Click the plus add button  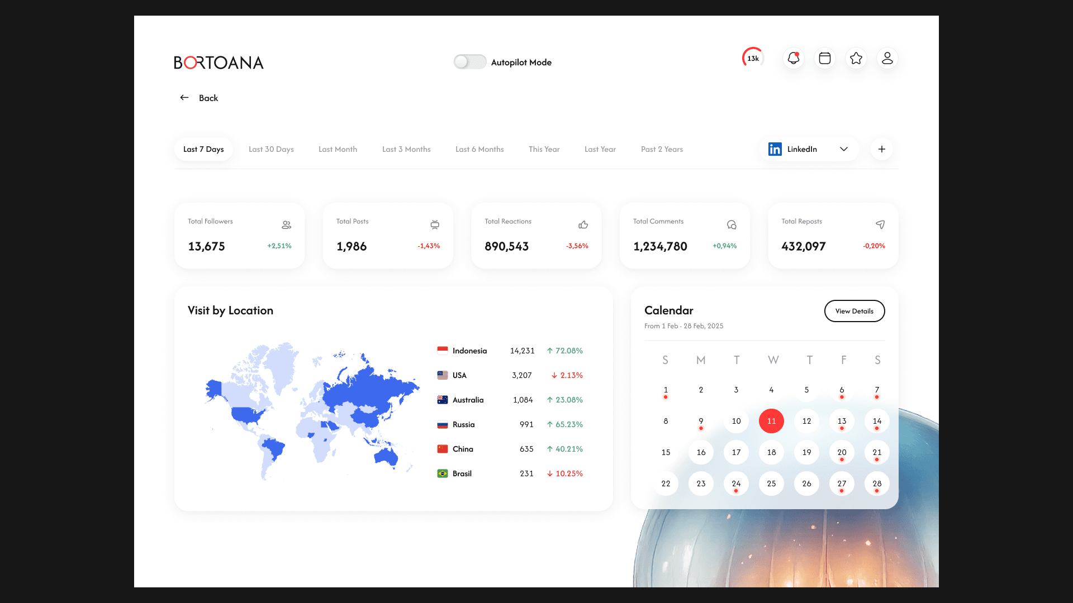point(882,149)
